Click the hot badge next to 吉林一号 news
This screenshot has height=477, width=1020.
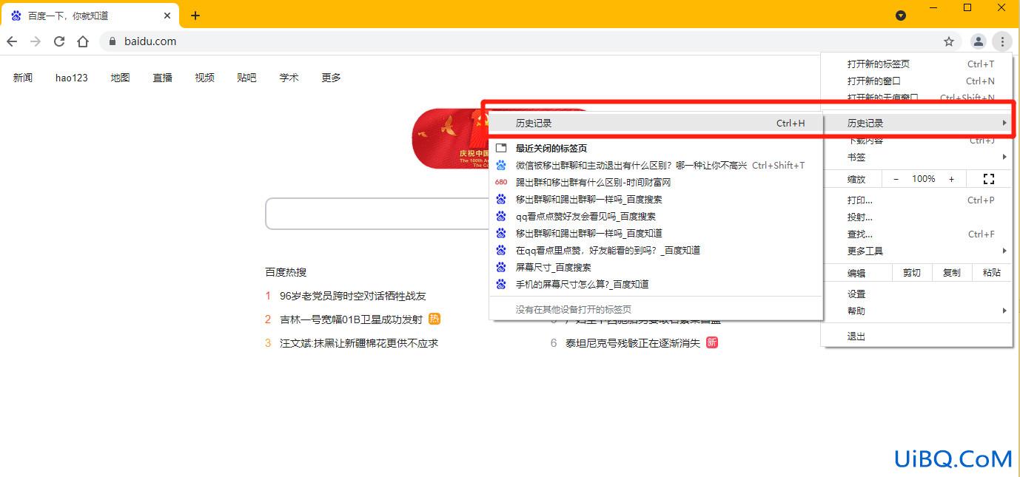tap(434, 319)
